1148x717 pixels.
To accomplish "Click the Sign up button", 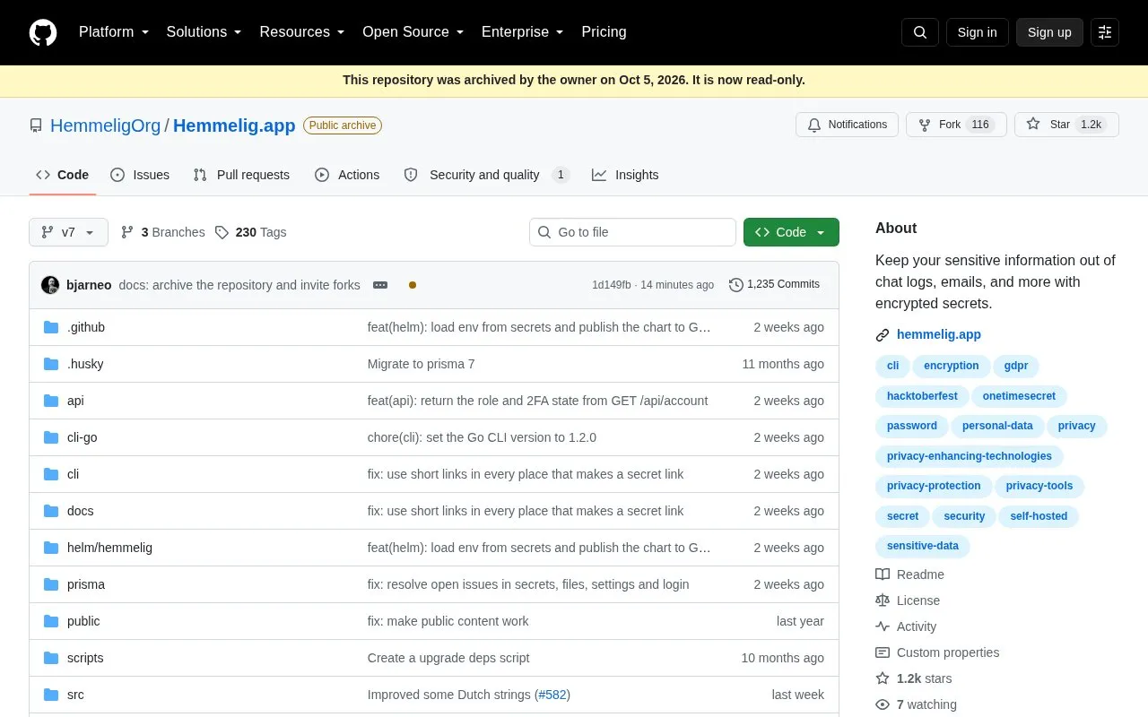I will tap(1049, 32).
